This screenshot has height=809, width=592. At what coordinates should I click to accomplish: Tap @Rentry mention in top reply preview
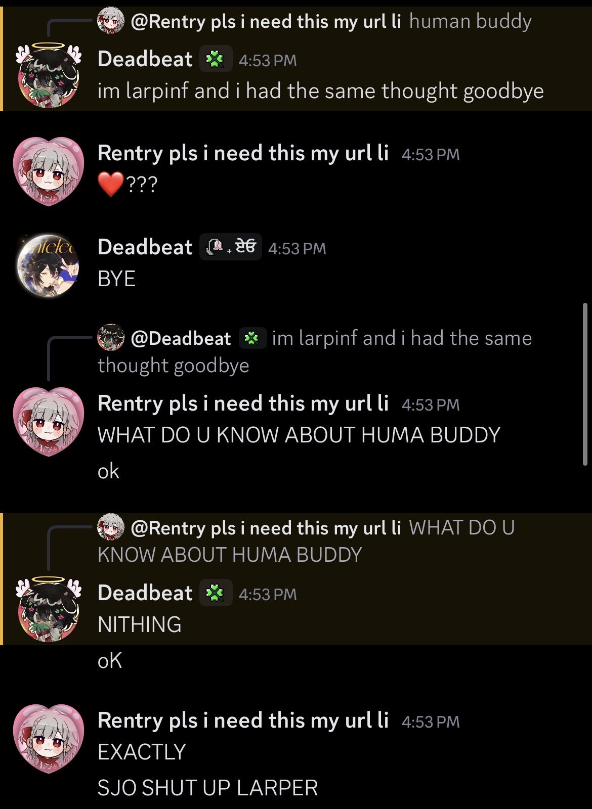266,21
